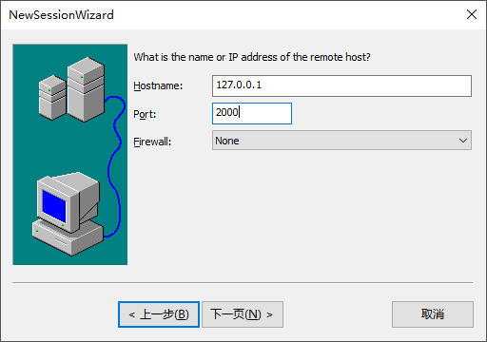Click the Firewall: label

click(152, 142)
